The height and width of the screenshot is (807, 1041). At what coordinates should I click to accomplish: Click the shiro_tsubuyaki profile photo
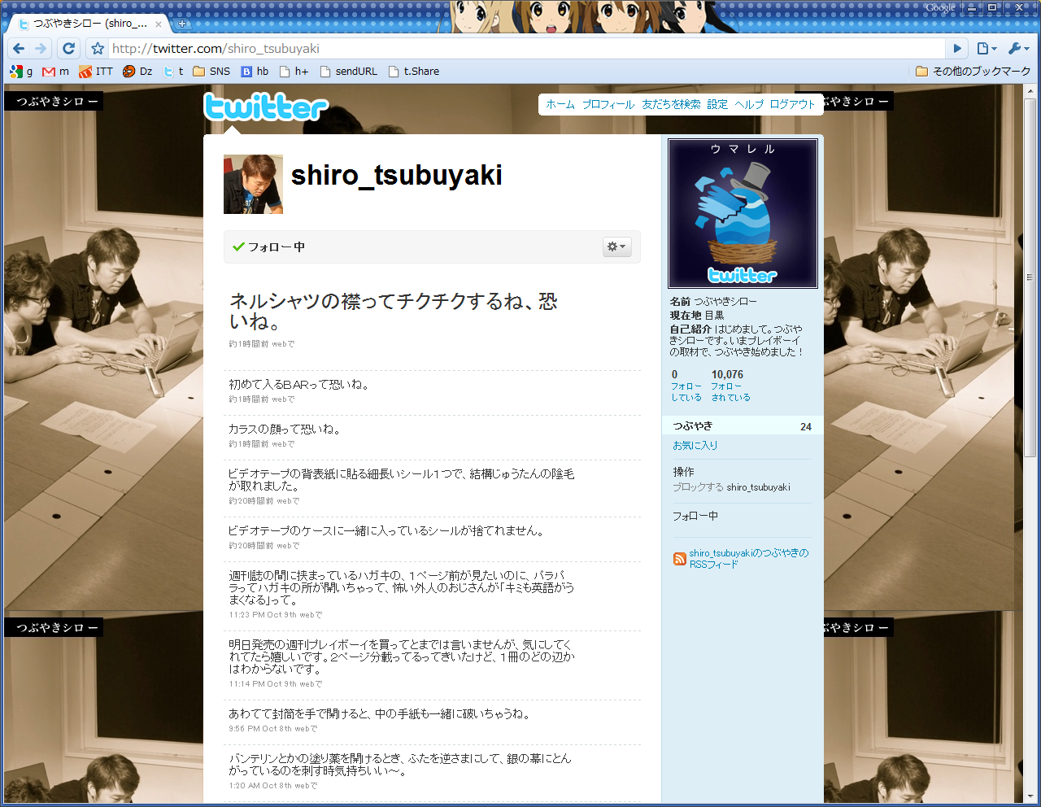253,184
